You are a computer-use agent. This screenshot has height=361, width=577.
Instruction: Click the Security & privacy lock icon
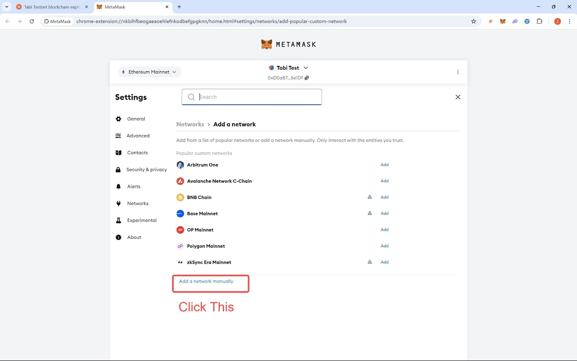click(118, 170)
